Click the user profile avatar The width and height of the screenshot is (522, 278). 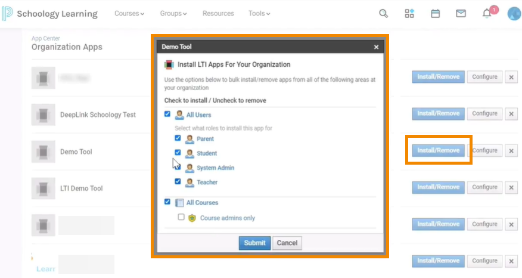click(x=514, y=13)
